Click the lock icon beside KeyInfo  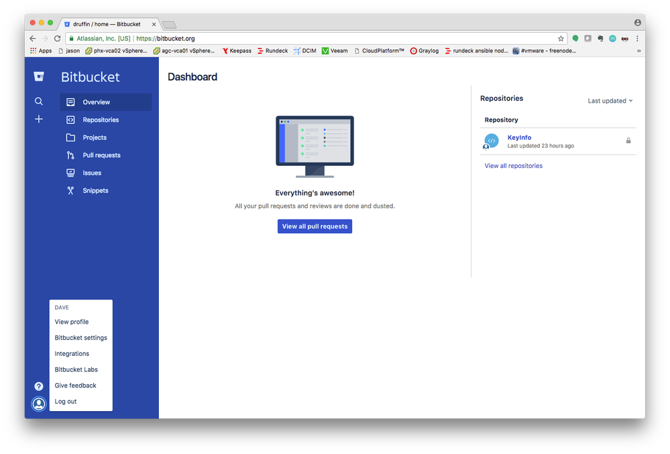pos(628,140)
